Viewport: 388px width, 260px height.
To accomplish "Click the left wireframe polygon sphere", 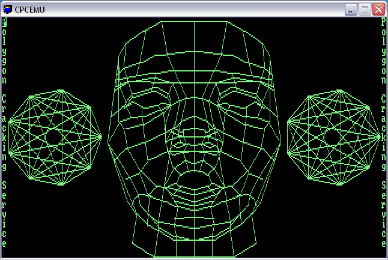I will coord(55,138).
